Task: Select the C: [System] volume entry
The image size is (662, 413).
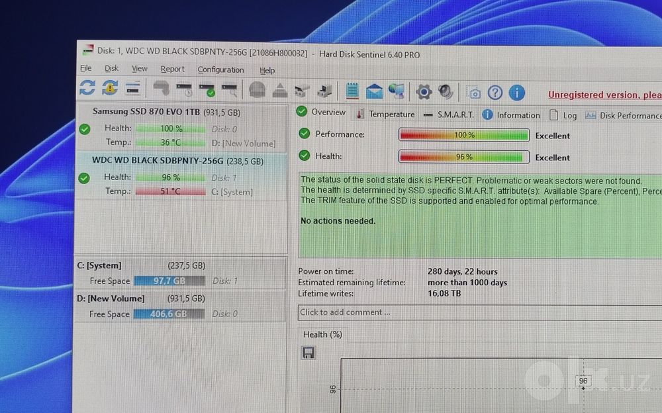Action: (180, 273)
